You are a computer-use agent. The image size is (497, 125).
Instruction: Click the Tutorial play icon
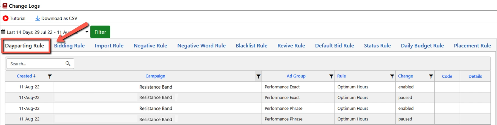[5, 18]
